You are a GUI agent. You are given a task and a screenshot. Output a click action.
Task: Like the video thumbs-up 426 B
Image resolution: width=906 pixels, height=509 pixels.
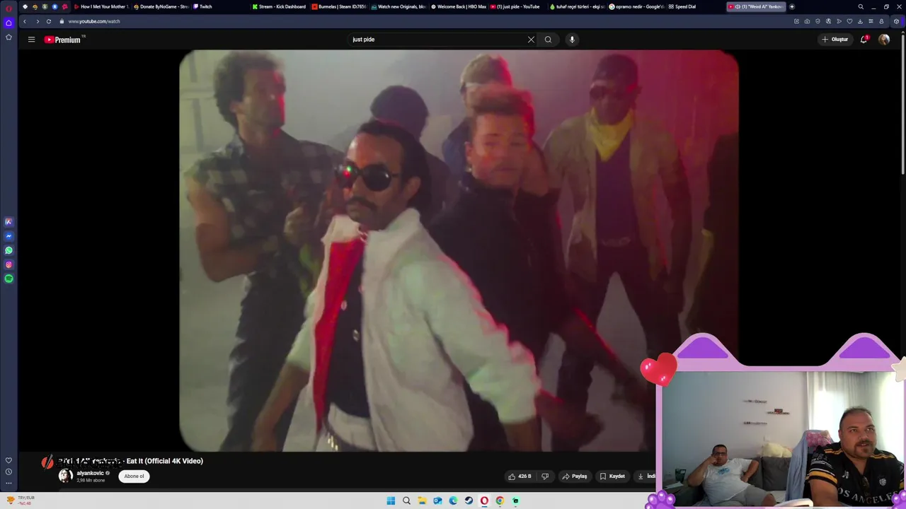tap(520, 476)
